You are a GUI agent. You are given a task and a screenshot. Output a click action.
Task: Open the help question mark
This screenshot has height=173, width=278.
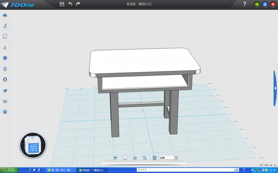pos(245,4)
